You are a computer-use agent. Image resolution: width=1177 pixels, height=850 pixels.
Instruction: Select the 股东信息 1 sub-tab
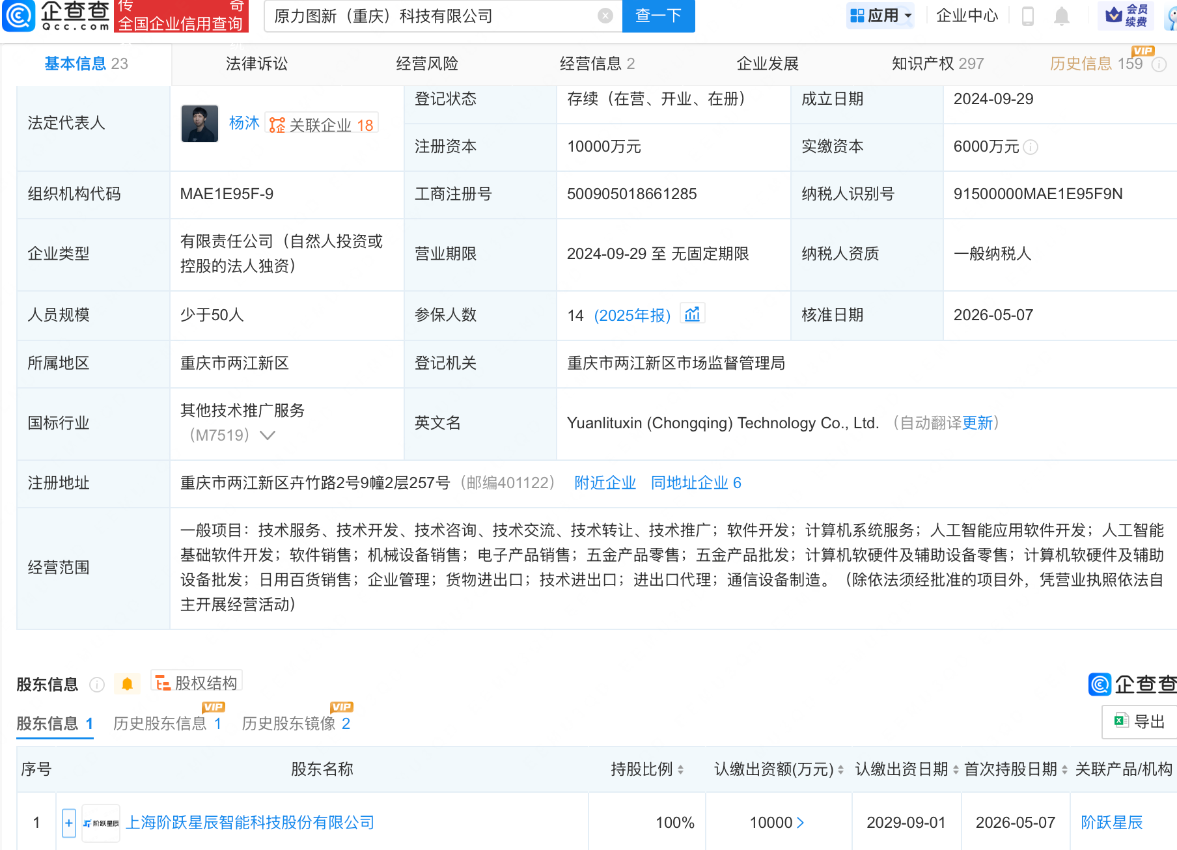coord(55,724)
